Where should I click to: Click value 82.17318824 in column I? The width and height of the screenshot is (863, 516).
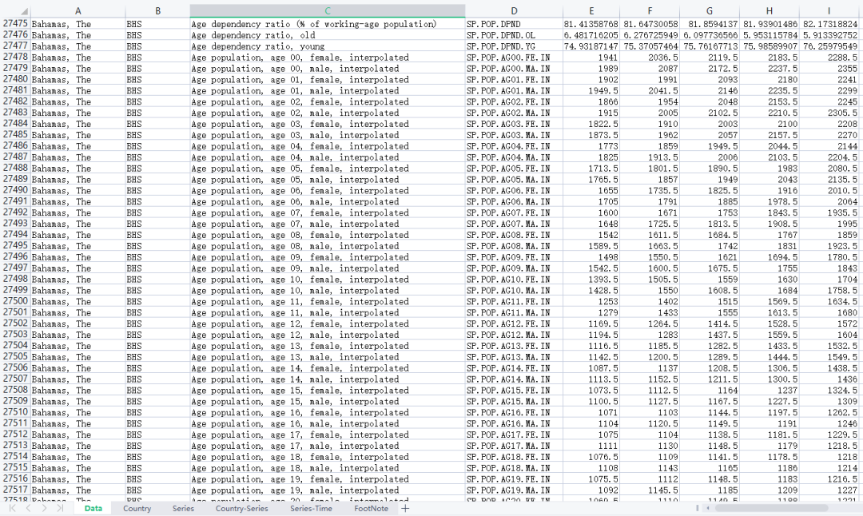[829, 24]
